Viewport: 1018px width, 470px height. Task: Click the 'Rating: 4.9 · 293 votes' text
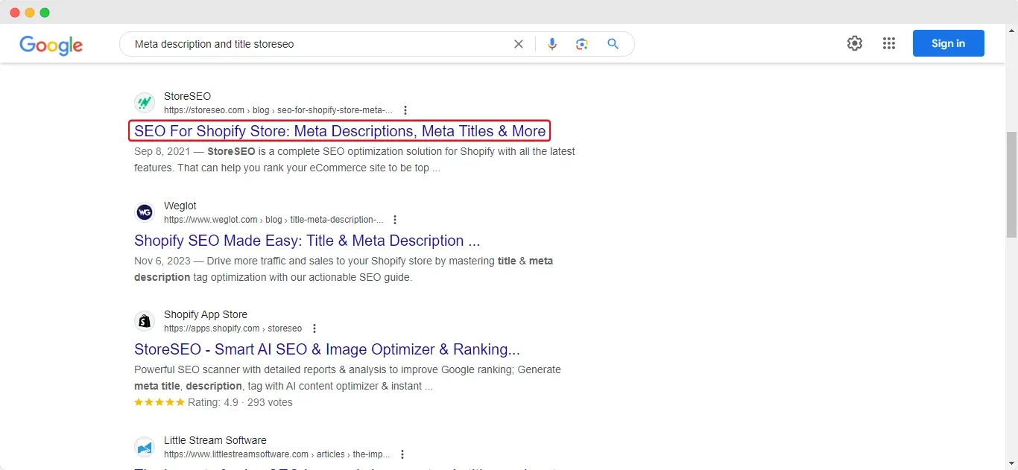[x=240, y=402]
